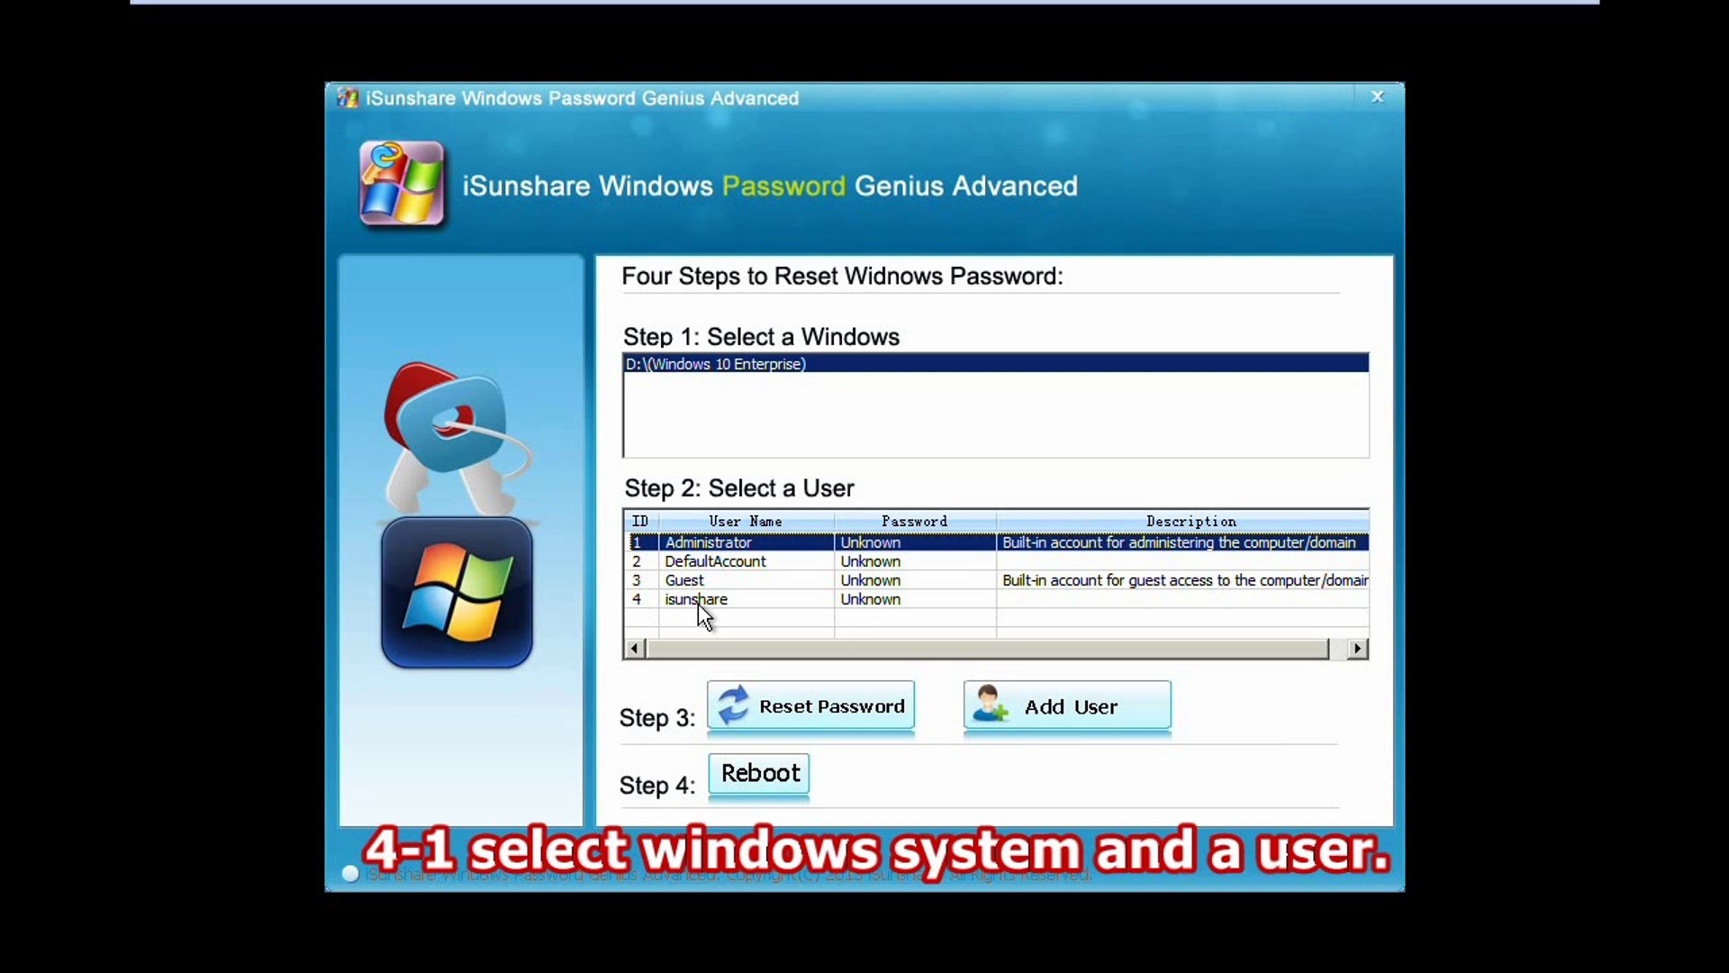Click the User Name column header
Viewport: 1729px width, 973px height.
[746, 522]
